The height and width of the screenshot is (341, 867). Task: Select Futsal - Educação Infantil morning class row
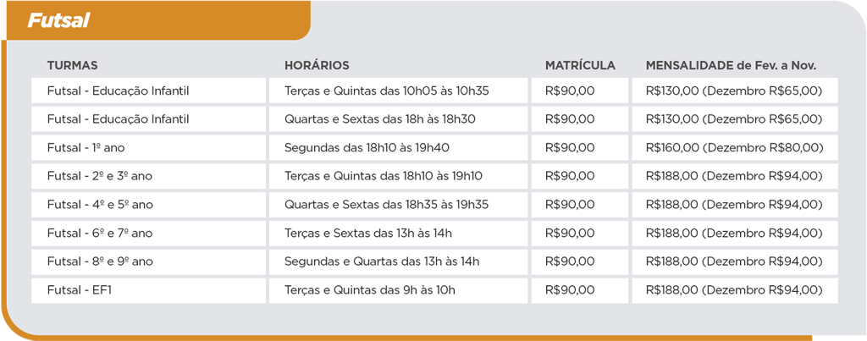coord(434,91)
